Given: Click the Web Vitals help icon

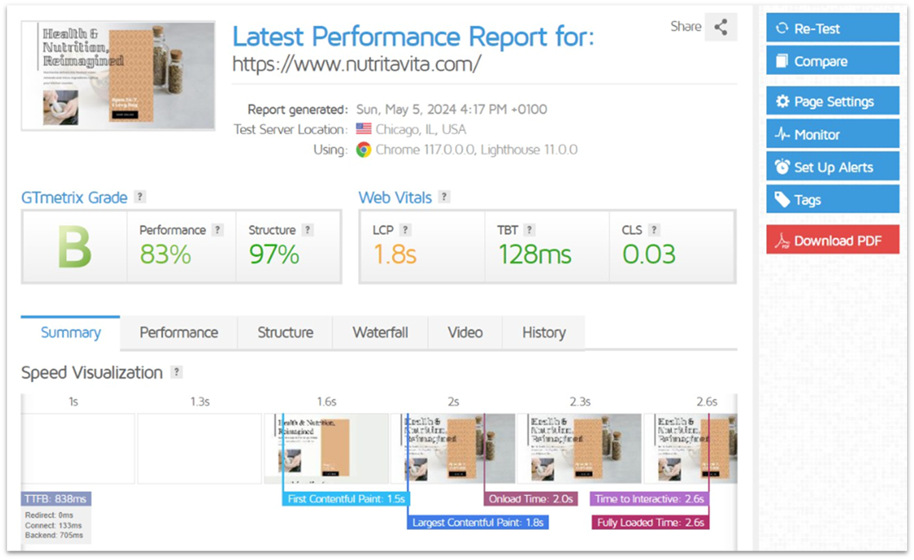Looking at the screenshot, I should pyautogui.click(x=444, y=197).
